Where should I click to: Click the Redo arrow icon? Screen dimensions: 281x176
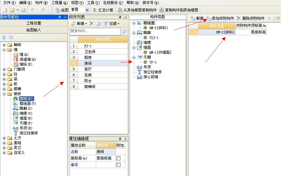(43, 10)
